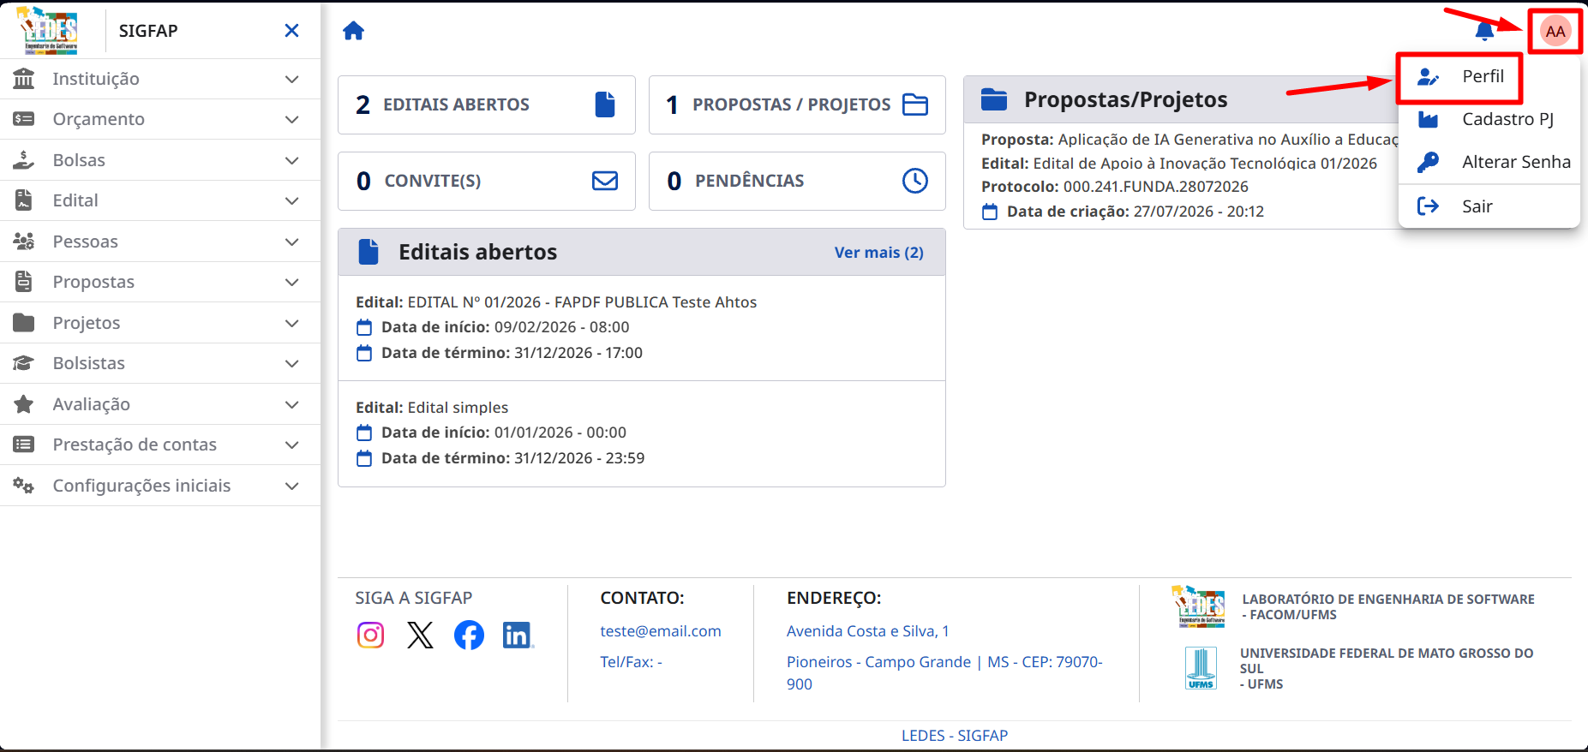
Task: Open the 2 Editais Abertos card
Action: pos(487,104)
